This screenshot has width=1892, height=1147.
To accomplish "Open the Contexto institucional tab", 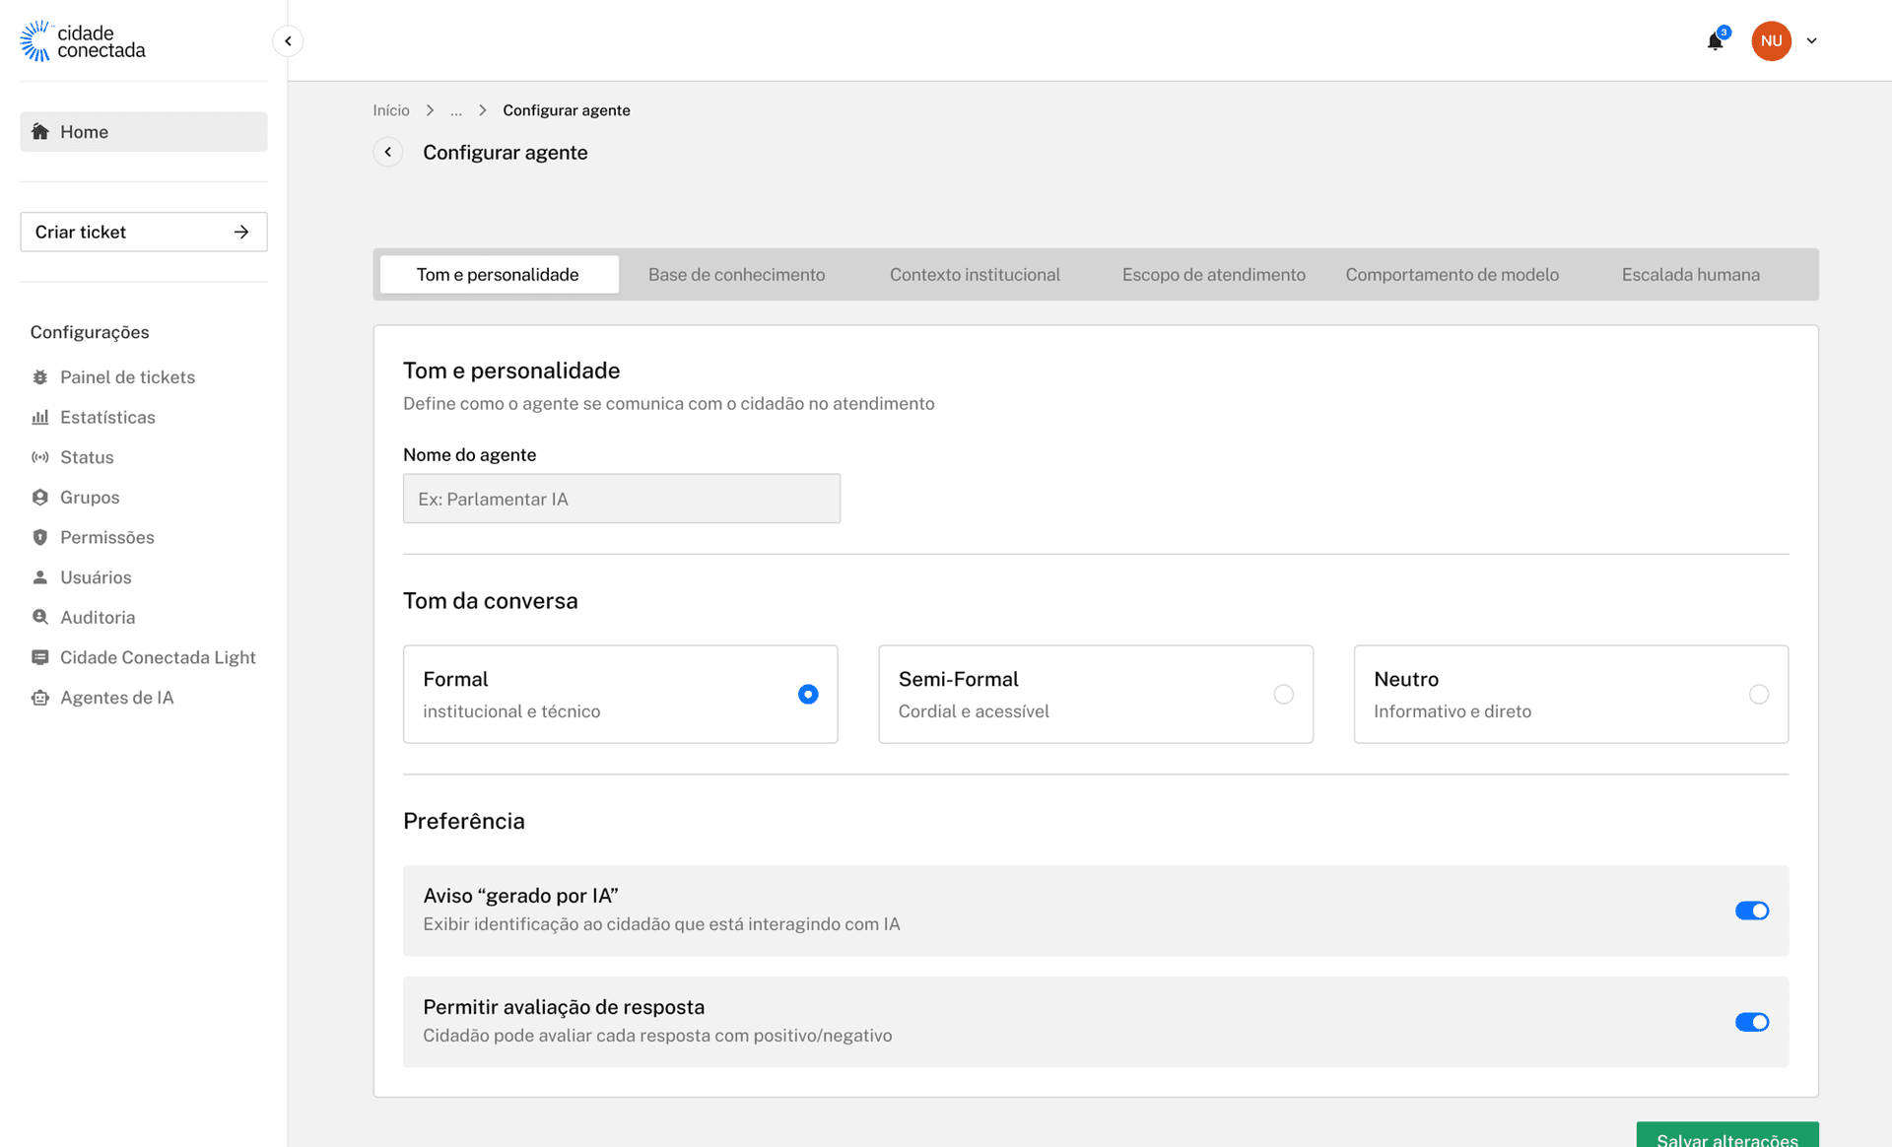I will point(976,275).
